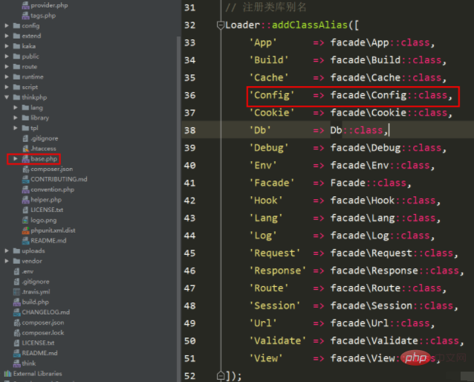
Task: Select the root LICENSE.txt file
Action: click(x=38, y=343)
